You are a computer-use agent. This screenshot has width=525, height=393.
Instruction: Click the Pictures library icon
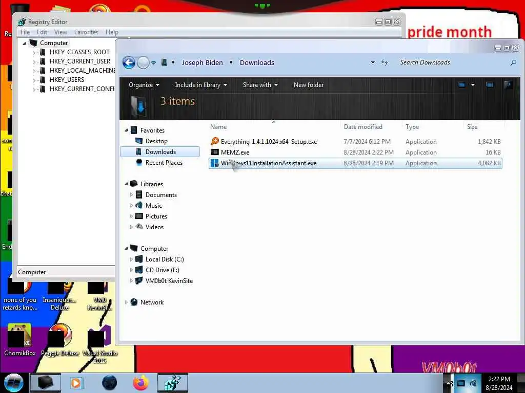[139, 216]
